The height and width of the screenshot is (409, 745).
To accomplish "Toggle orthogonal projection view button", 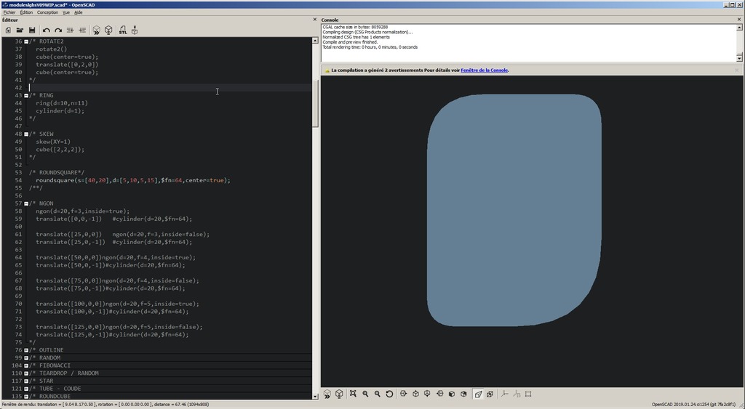I will point(490,394).
